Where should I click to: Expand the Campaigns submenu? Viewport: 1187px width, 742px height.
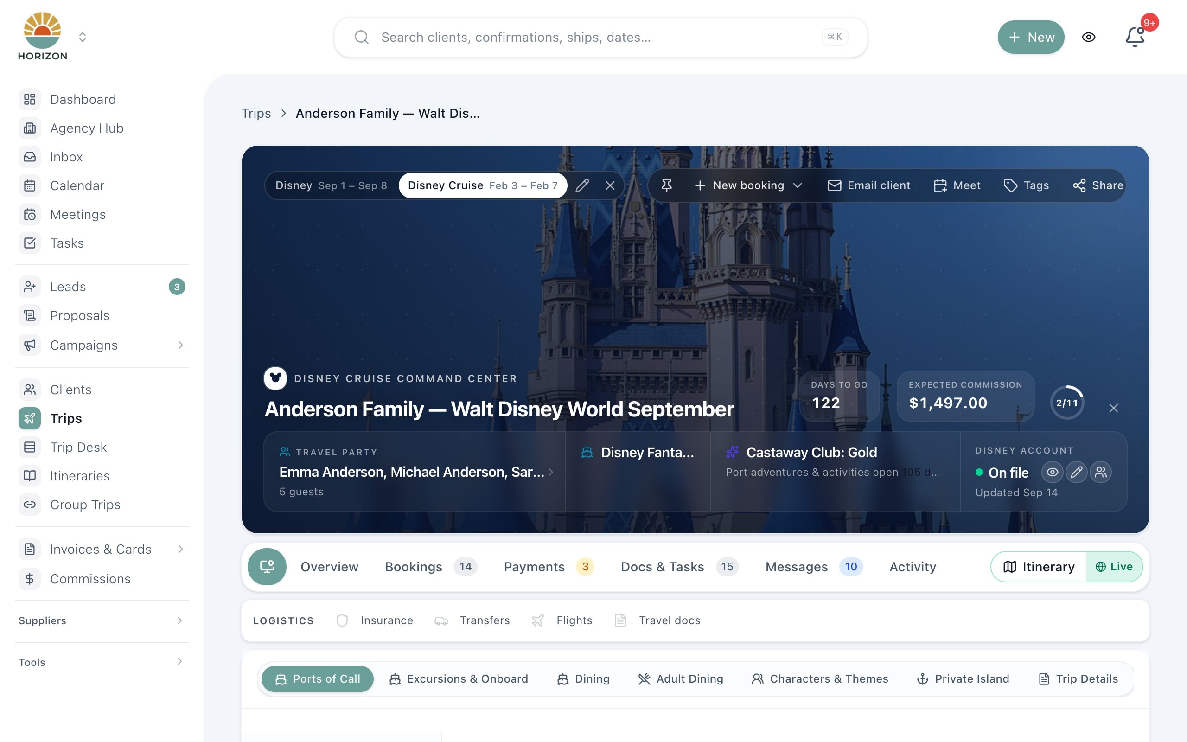point(180,345)
